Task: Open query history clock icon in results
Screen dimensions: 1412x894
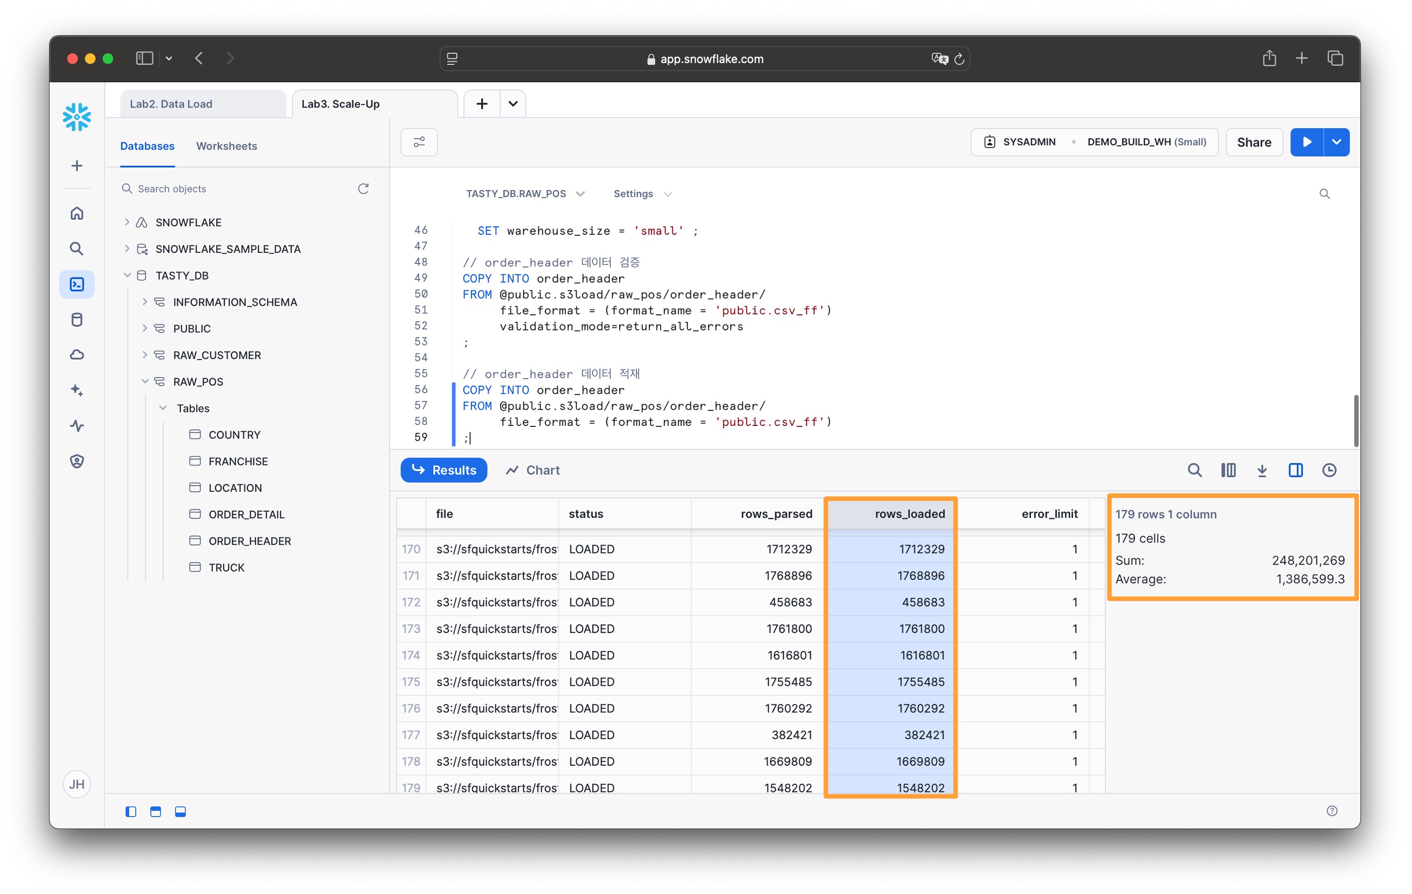Action: [1330, 471]
